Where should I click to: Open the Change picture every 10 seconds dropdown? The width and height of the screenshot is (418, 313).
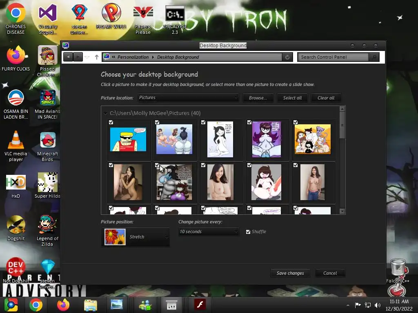pos(209,231)
